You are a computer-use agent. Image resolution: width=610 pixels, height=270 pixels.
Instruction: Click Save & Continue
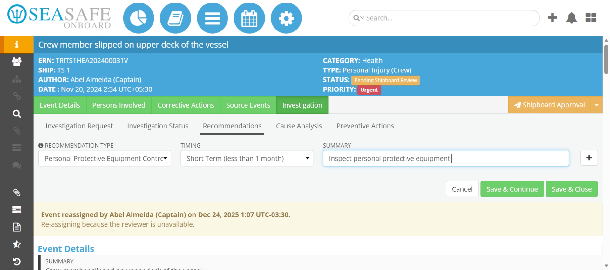[512, 189]
